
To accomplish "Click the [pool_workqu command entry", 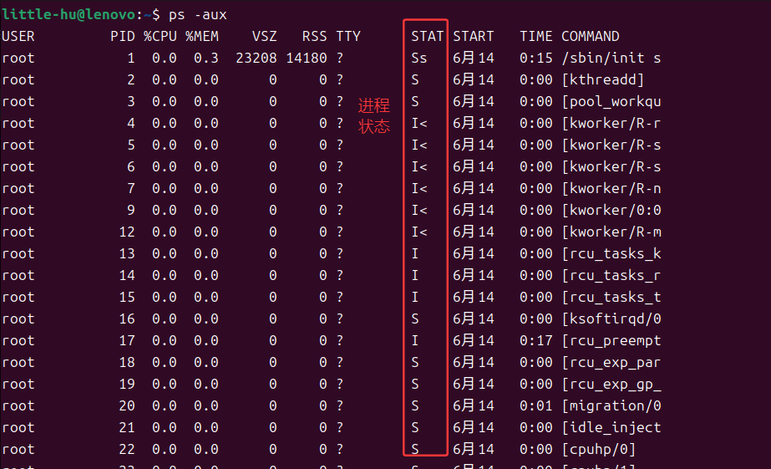I will (611, 101).
